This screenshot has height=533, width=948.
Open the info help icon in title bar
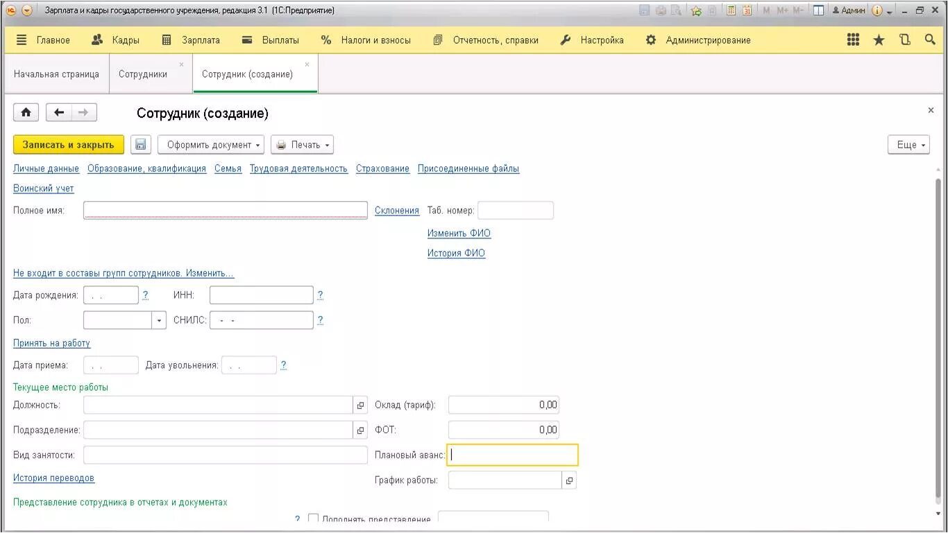(x=877, y=10)
